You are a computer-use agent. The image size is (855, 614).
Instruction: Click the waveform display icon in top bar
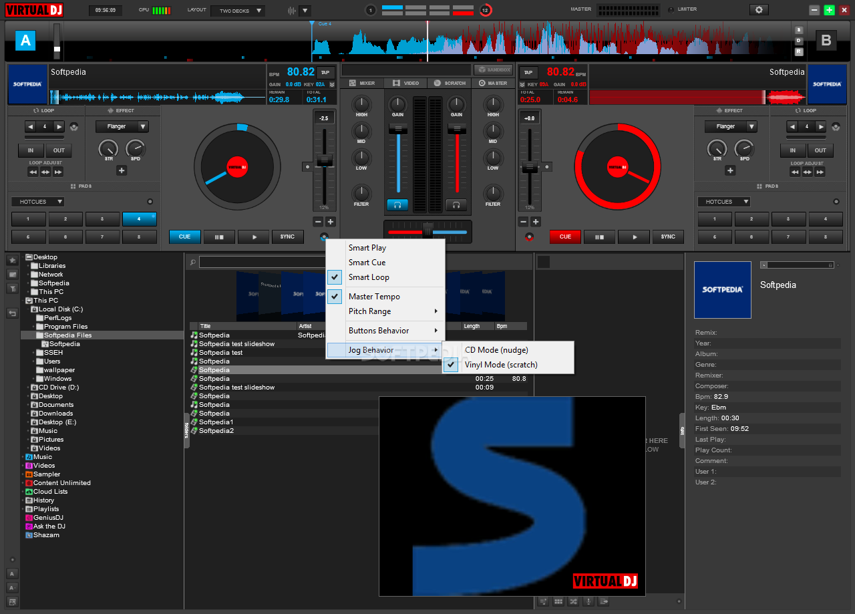pos(291,10)
